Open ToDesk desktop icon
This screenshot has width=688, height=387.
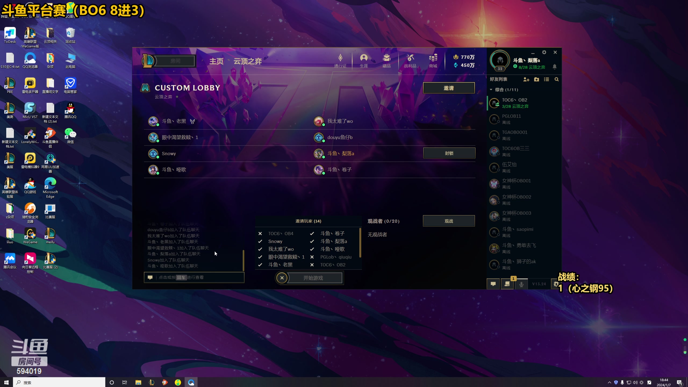tap(10, 35)
